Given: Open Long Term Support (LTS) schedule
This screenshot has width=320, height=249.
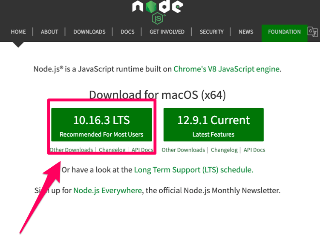Looking at the screenshot, I should (x=194, y=170).
